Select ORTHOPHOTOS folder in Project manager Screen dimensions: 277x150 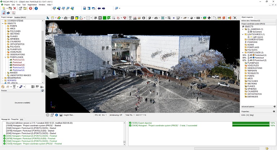click(17, 44)
